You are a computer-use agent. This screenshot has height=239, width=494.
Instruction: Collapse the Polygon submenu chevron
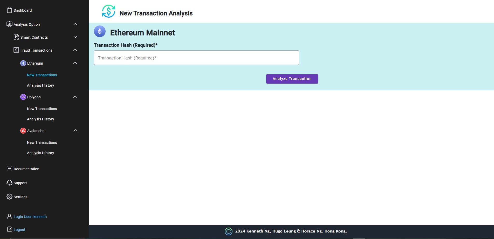pos(75,97)
